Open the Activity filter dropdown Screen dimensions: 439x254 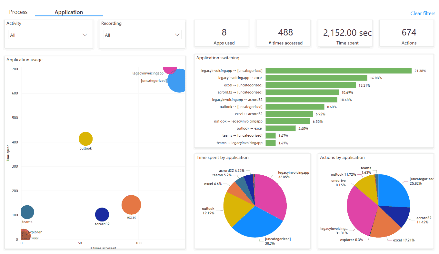[x=48, y=34]
